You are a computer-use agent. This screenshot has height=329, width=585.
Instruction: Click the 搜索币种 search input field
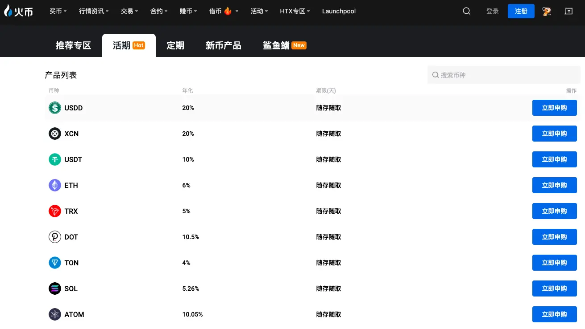(503, 75)
